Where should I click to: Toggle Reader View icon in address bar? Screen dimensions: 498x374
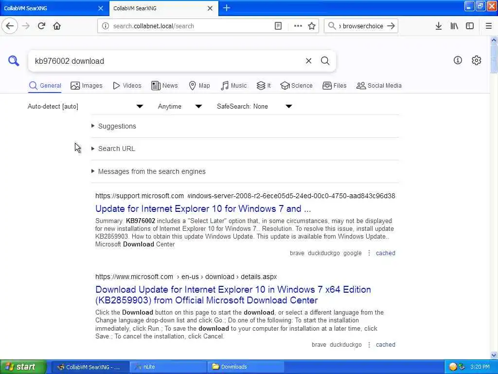pos(278,26)
